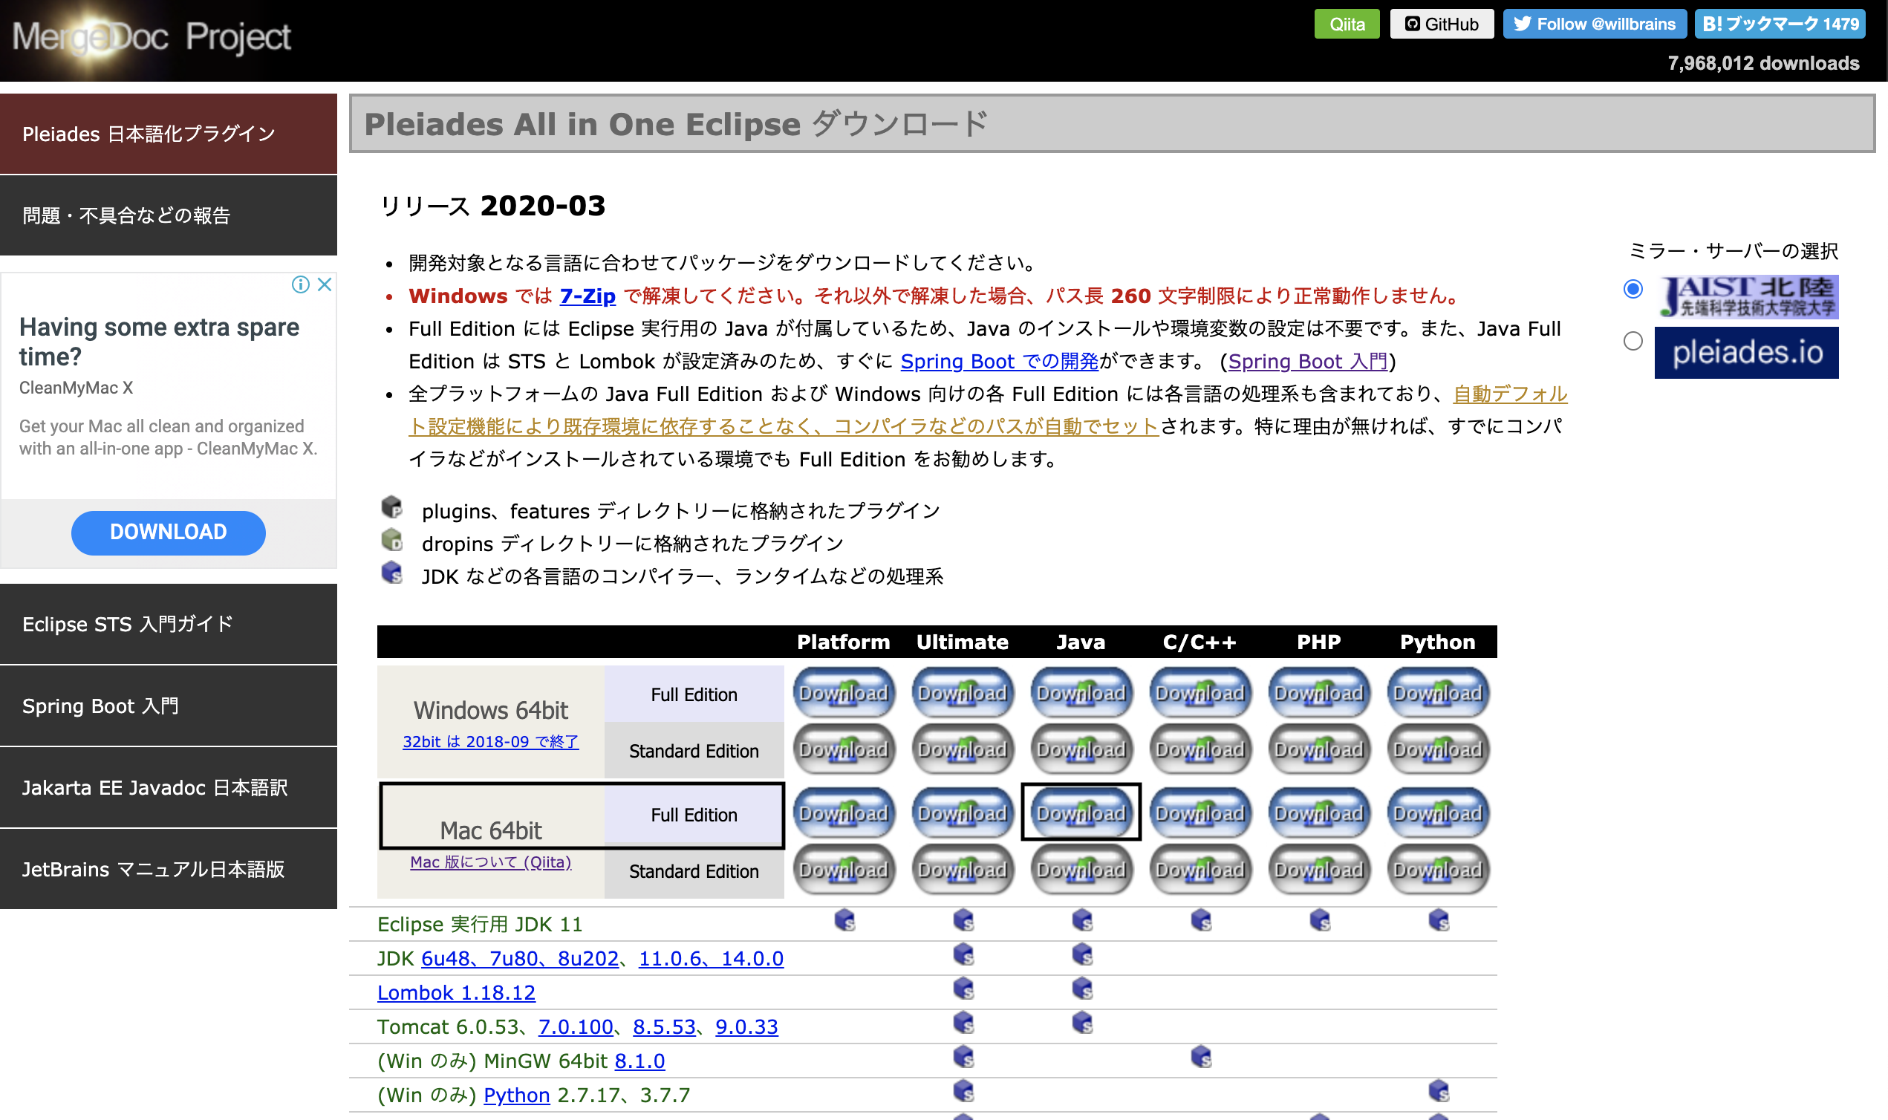The image size is (1888, 1120).
Task: Click the blue DOWNLOAD ad button
Action: pos(169,532)
